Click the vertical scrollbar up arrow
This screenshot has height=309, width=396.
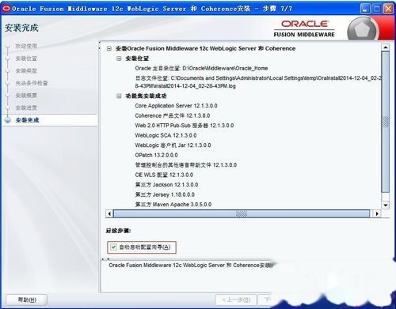pyautogui.click(x=386, y=47)
